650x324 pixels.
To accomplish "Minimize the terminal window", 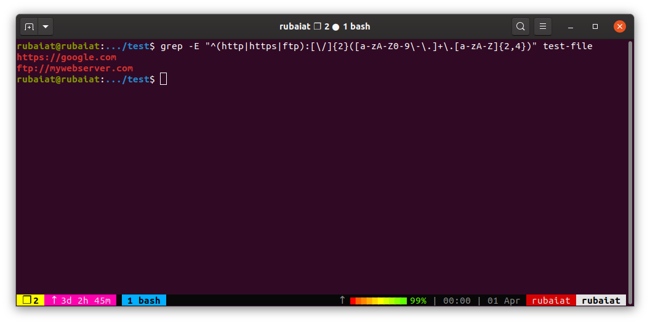I will coord(572,27).
